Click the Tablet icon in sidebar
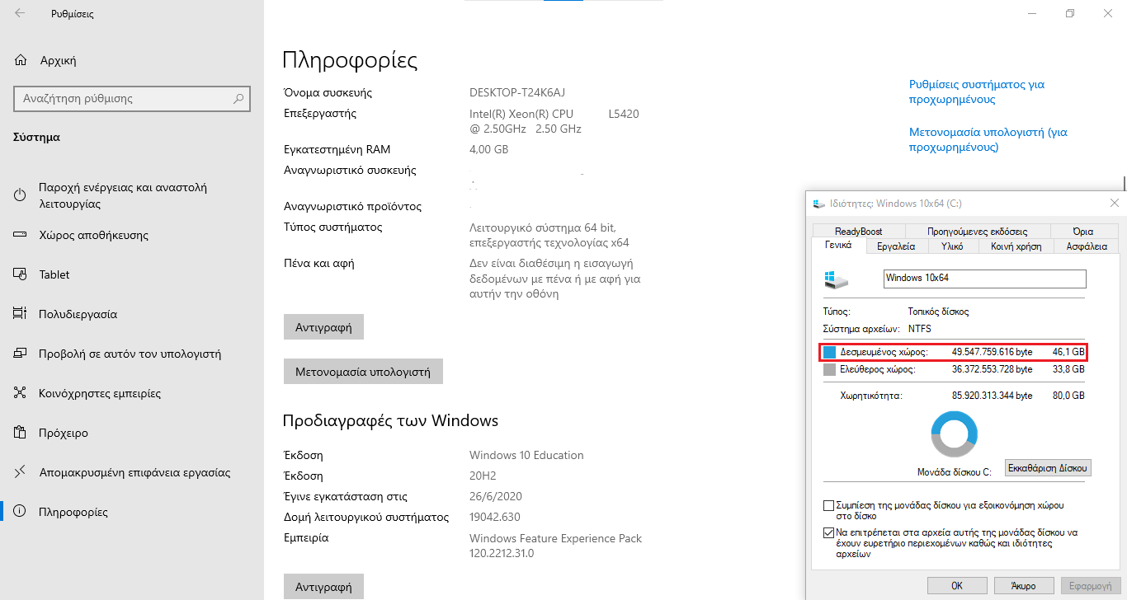Image resolution: width=1127 pixels, height=600 pixels. [x=21, y=274]
